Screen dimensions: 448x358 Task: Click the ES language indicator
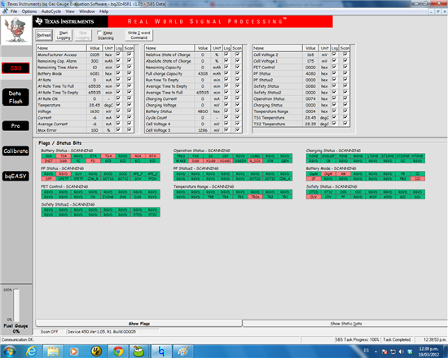coord(367,351)
